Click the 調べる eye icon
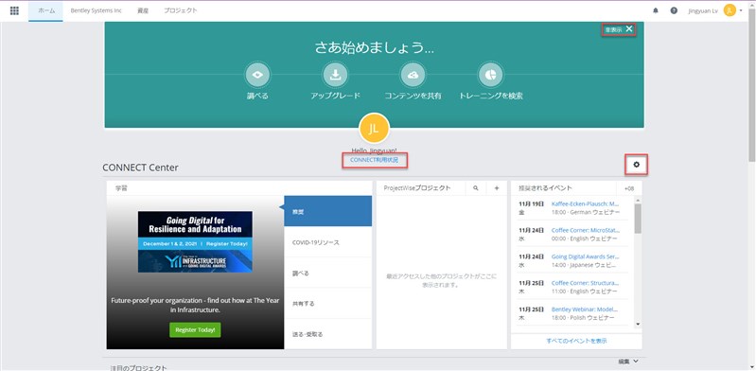 click(x=258, y=75)
